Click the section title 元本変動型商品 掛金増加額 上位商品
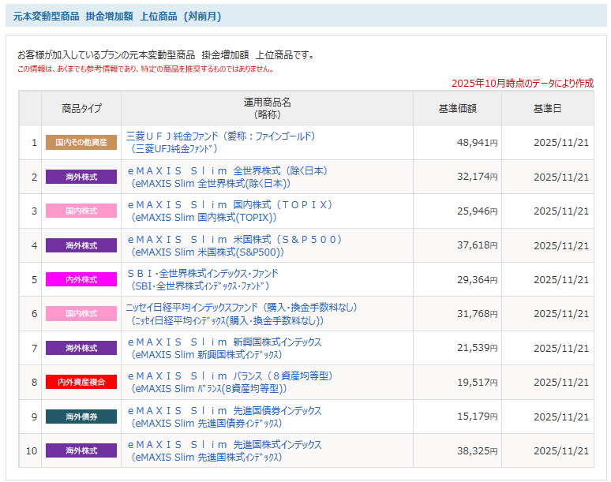 pos(117,17)
